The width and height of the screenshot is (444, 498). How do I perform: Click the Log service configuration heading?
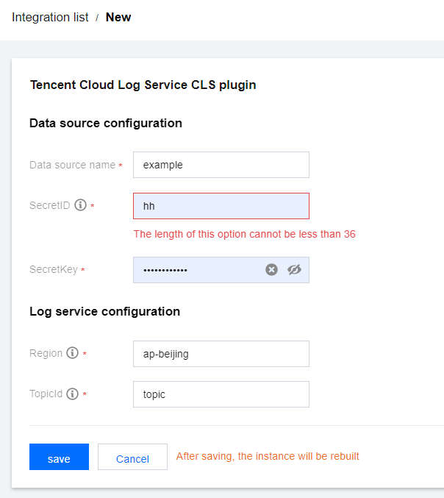coord(104,312)
